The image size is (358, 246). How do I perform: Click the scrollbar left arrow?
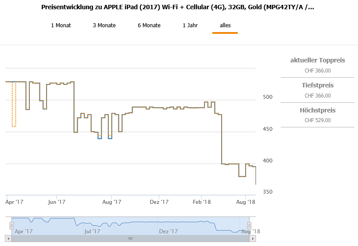9,239
